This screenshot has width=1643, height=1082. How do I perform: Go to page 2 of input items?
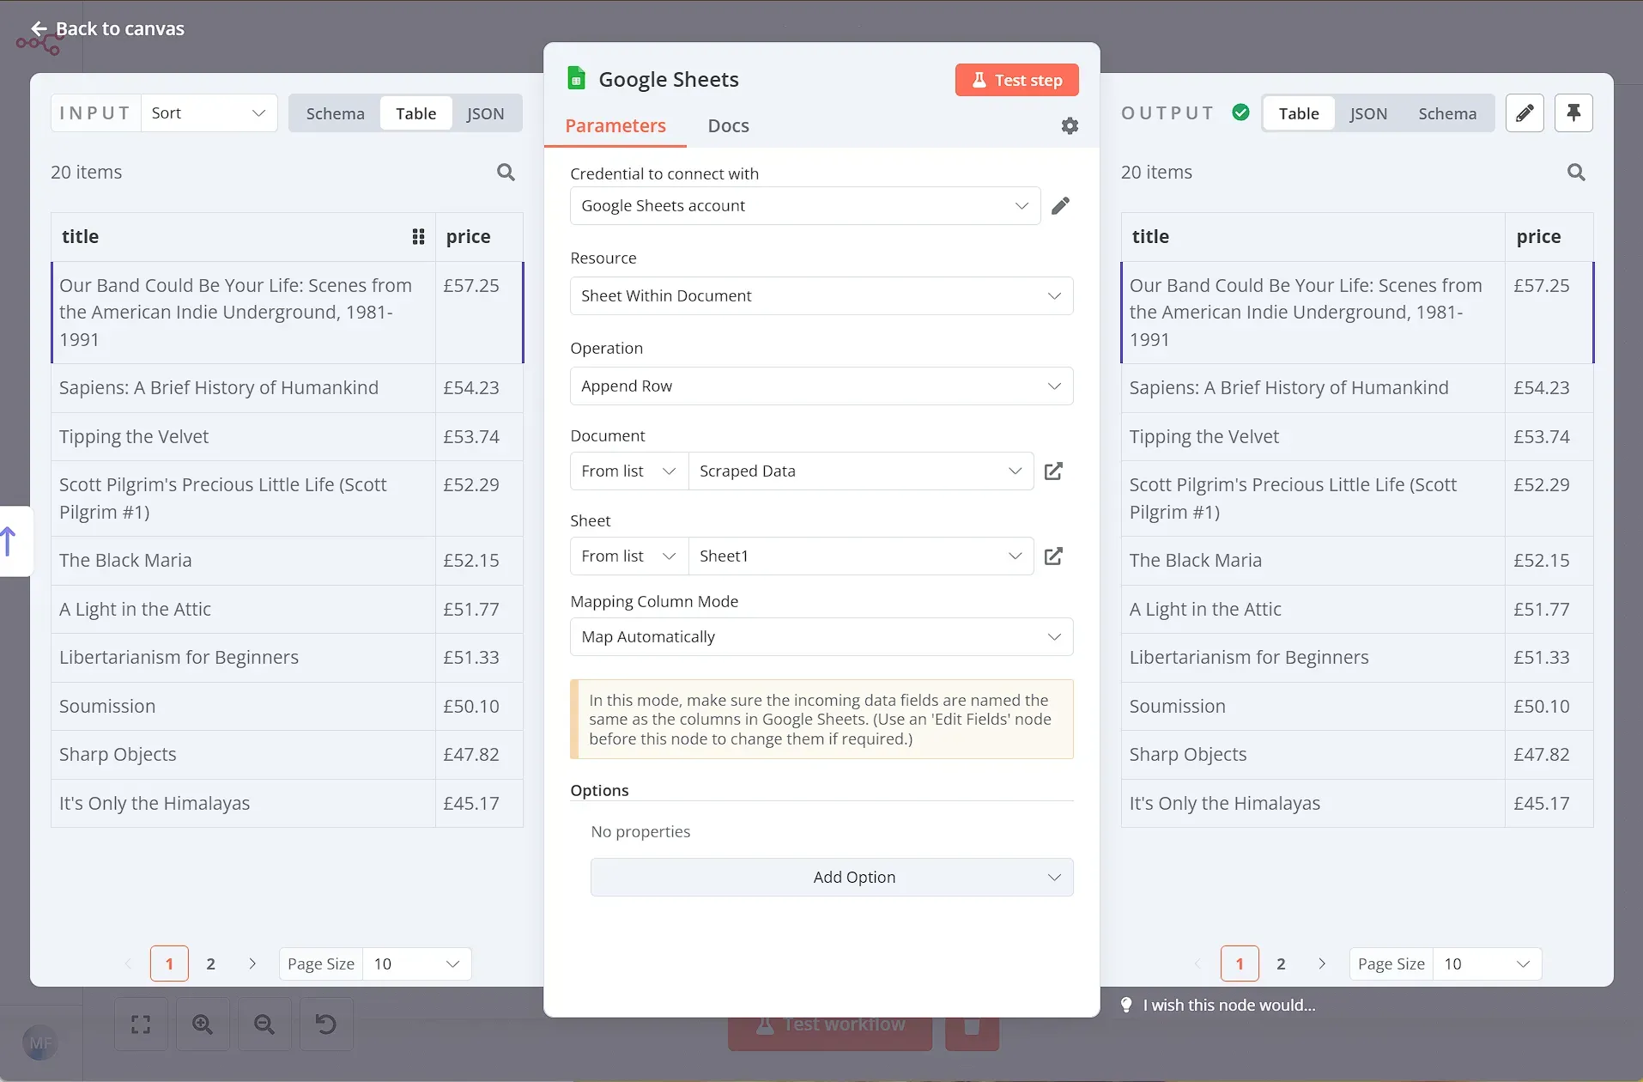(x=210, y=963)
